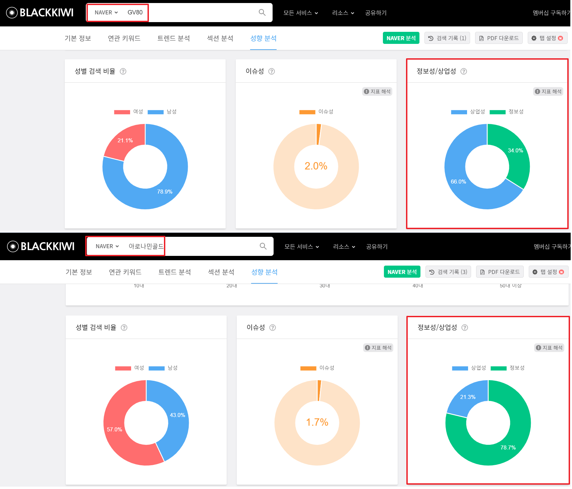Open the NAVER engine dropdown beside 아로나민골드
The width and height of the screenshot is (572, 489).
(x=107, y=246)
